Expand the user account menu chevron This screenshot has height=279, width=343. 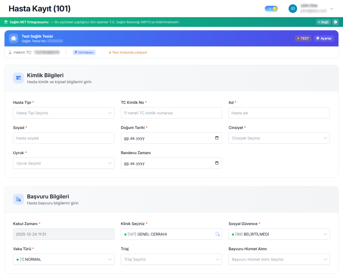point(332,9)
